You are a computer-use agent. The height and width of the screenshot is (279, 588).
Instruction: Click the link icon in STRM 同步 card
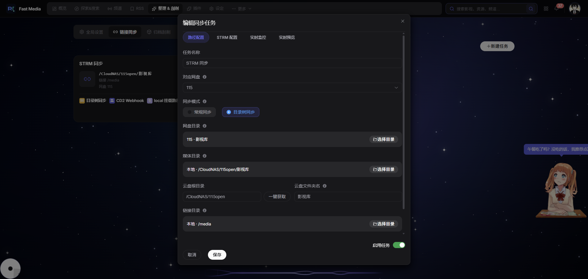pos(87,79)
